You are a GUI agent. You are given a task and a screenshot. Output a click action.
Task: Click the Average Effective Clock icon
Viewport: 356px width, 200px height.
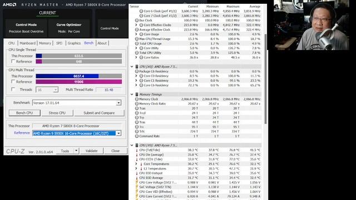137,29
